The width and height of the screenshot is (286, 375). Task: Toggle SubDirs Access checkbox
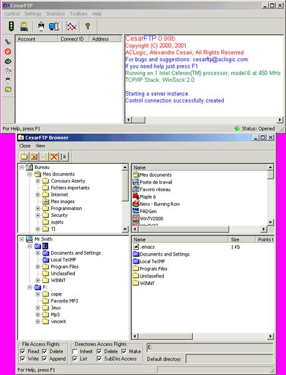click(x=99, y=359)
